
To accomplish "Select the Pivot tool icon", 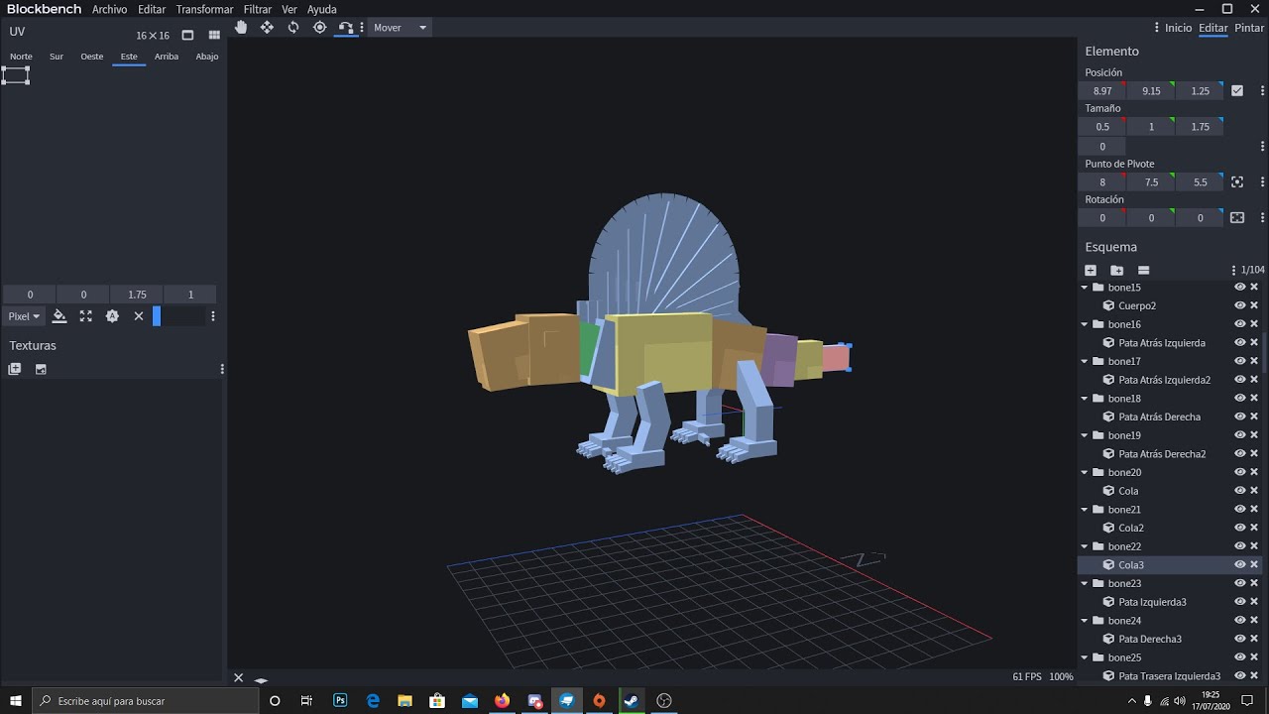I will (x=319, y=28).
